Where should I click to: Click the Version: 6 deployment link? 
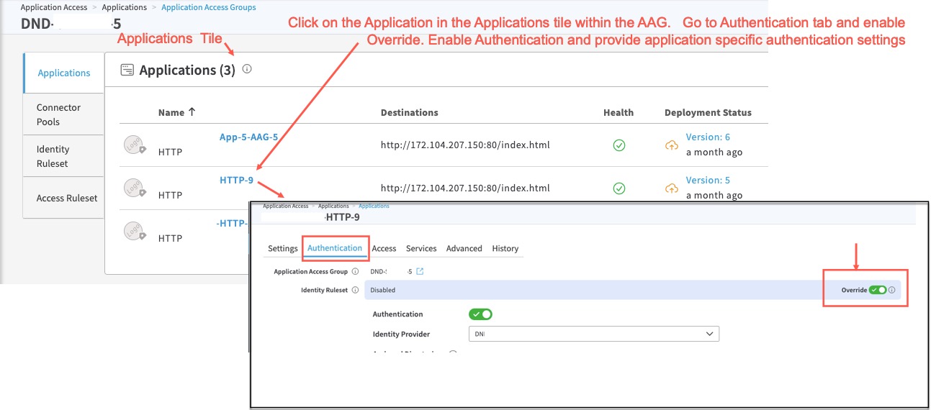(x=707, y=137)
